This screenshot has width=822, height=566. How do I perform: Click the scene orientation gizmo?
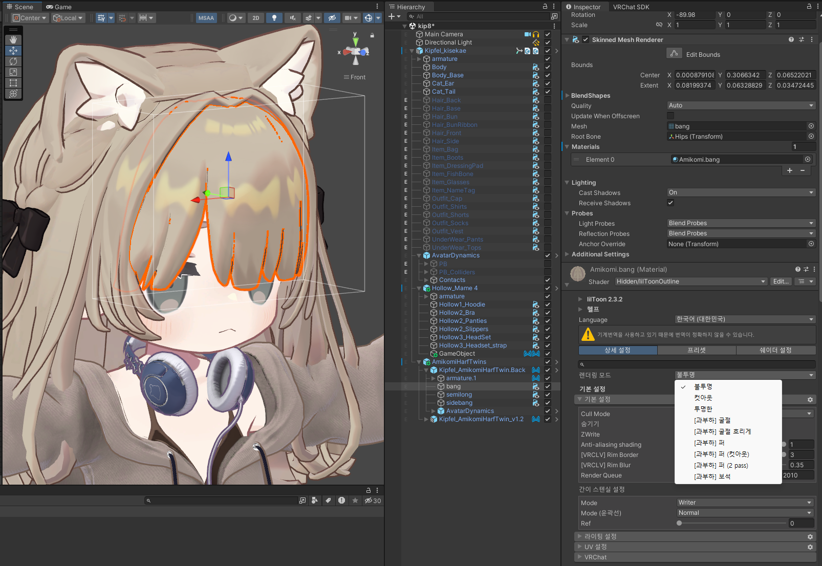(356, 51)
